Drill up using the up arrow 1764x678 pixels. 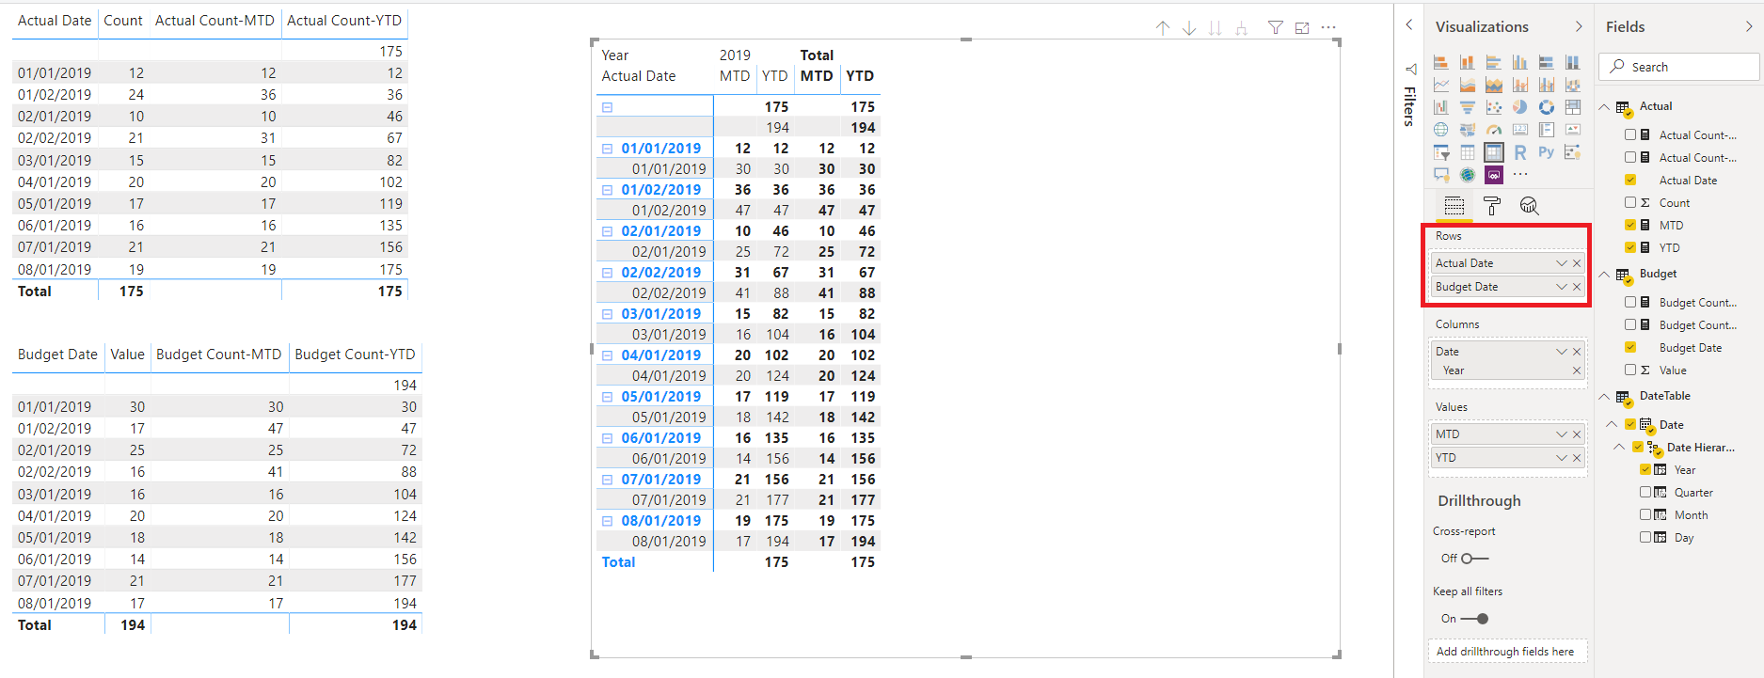(x=1163, y=28)
